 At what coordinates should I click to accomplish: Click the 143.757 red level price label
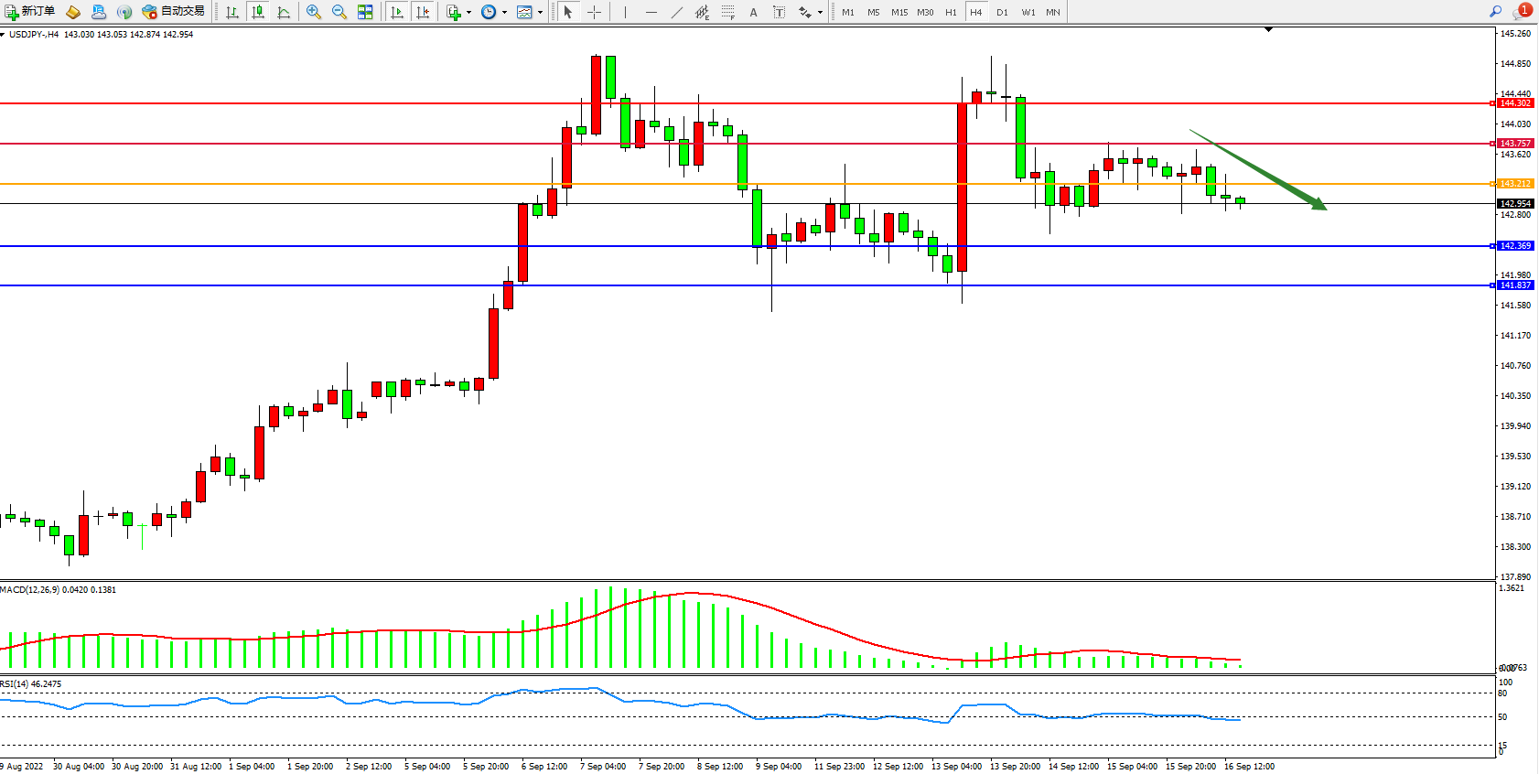[1515, 144]
